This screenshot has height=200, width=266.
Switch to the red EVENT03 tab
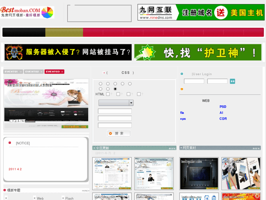[55, 72]
